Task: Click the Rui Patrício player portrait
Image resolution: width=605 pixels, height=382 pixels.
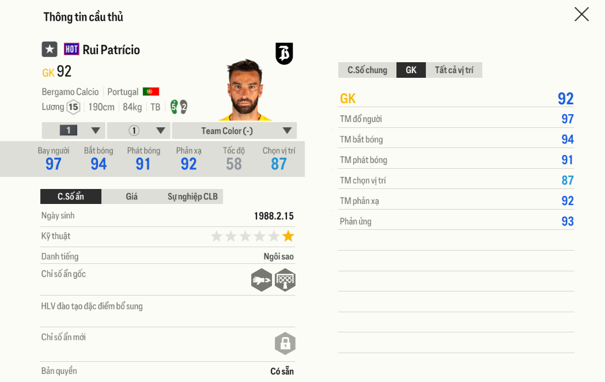Action: [245, 90]
